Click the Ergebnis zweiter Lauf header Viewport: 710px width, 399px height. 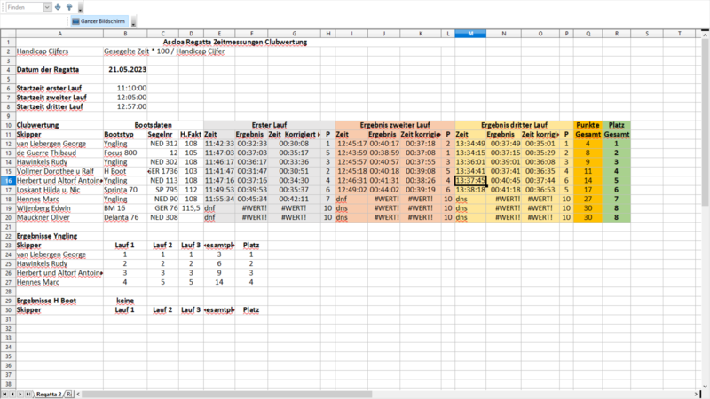tap(395, 125)
